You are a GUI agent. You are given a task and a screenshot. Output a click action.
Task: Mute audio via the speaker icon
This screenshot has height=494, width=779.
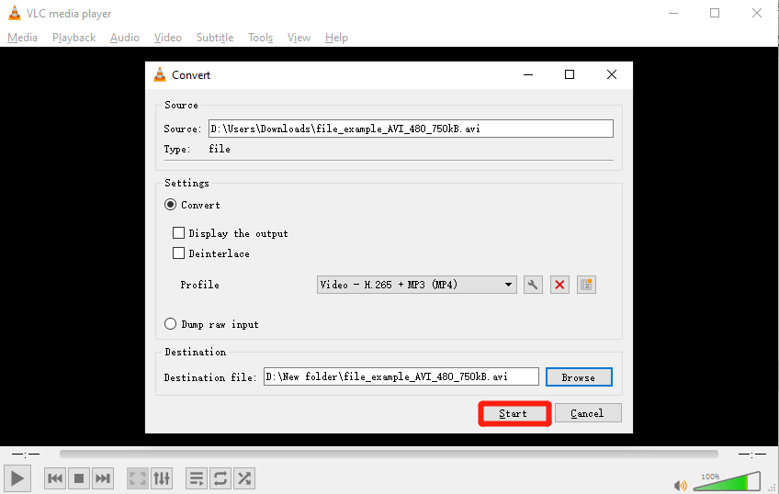tap(680, 485)
